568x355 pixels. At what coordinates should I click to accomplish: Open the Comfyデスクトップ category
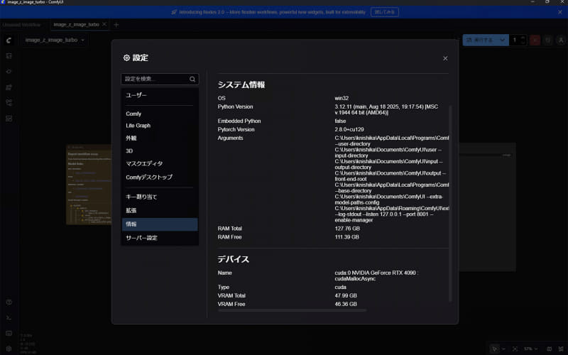pos(160,177)
